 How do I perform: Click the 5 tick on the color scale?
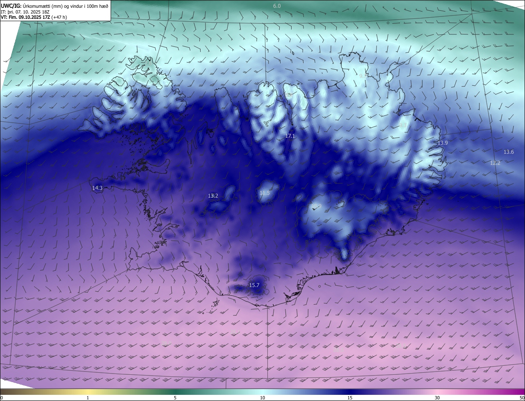[175, 398]
